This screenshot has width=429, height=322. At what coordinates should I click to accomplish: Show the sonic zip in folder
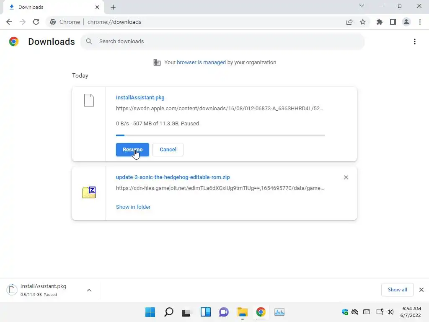pos(133,207)
